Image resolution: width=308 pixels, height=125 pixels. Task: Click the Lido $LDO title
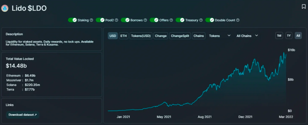(29, 8)
